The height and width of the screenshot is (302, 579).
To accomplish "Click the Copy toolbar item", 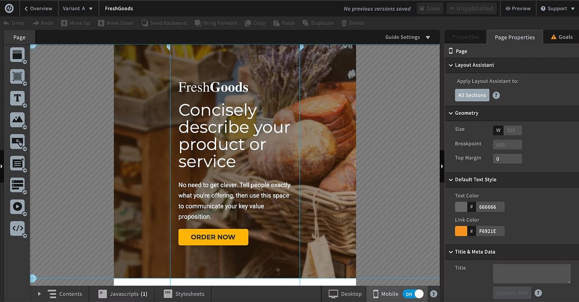I will tap(255, 23).
